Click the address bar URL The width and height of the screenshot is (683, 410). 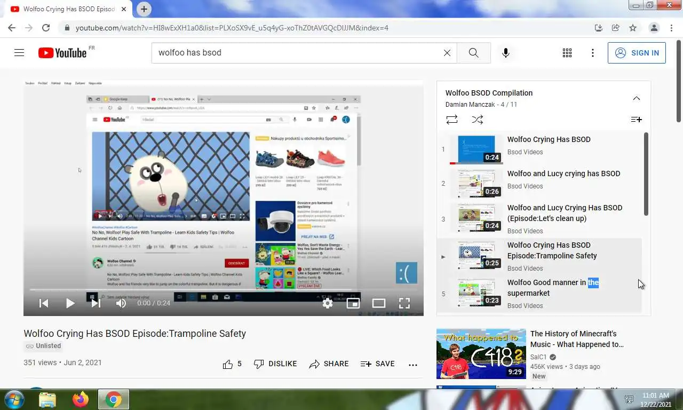point(232,28)
